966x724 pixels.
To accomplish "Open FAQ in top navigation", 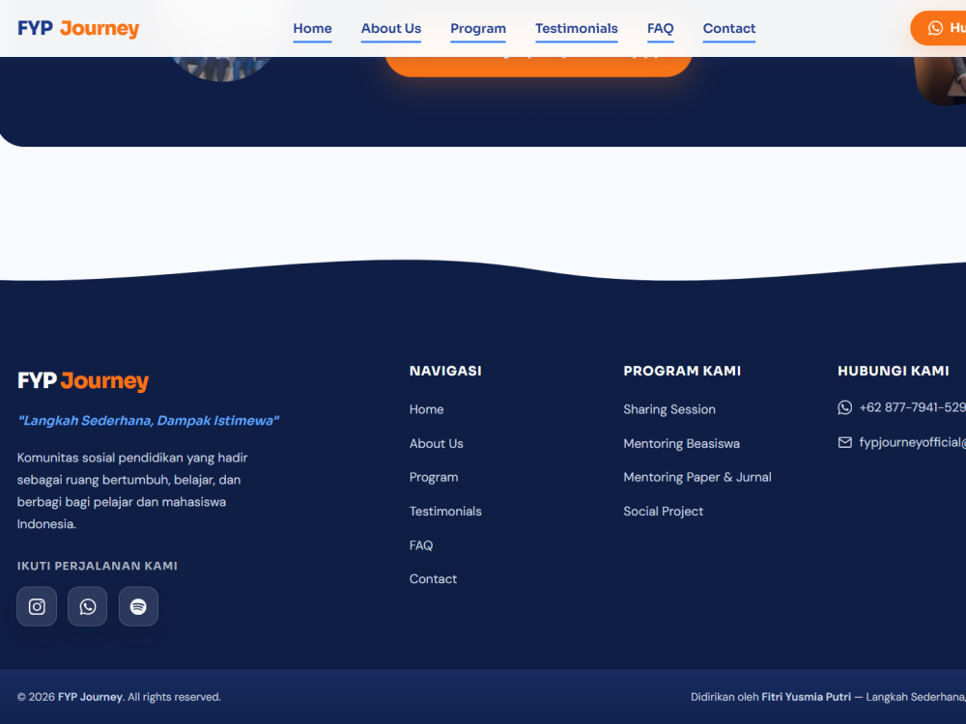I will click(661, 29).
